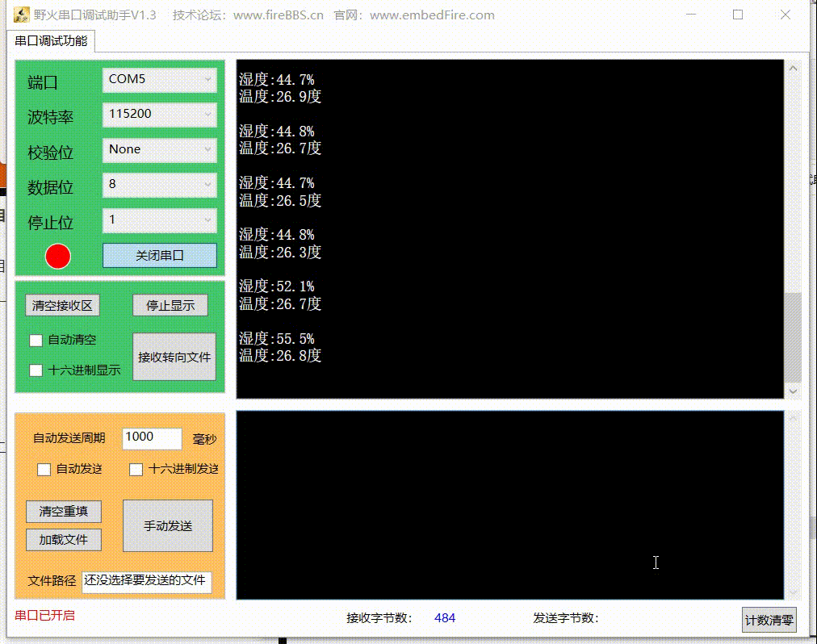The height and width of the screenshot is (644, 817).
Task: Click the receive area scrollbar thumb
Action: point(793,337)
